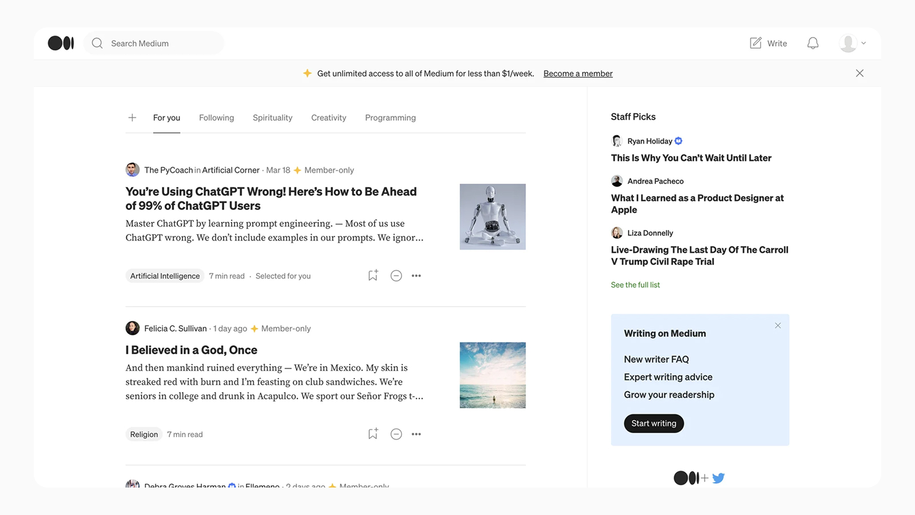Open notifications bell

pos(813,43)
